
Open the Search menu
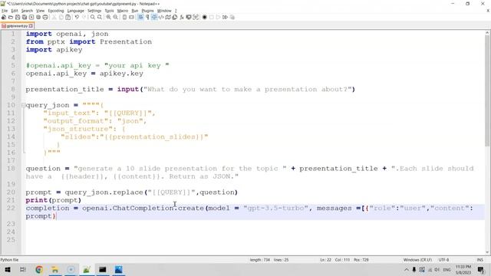coord(27,11)
